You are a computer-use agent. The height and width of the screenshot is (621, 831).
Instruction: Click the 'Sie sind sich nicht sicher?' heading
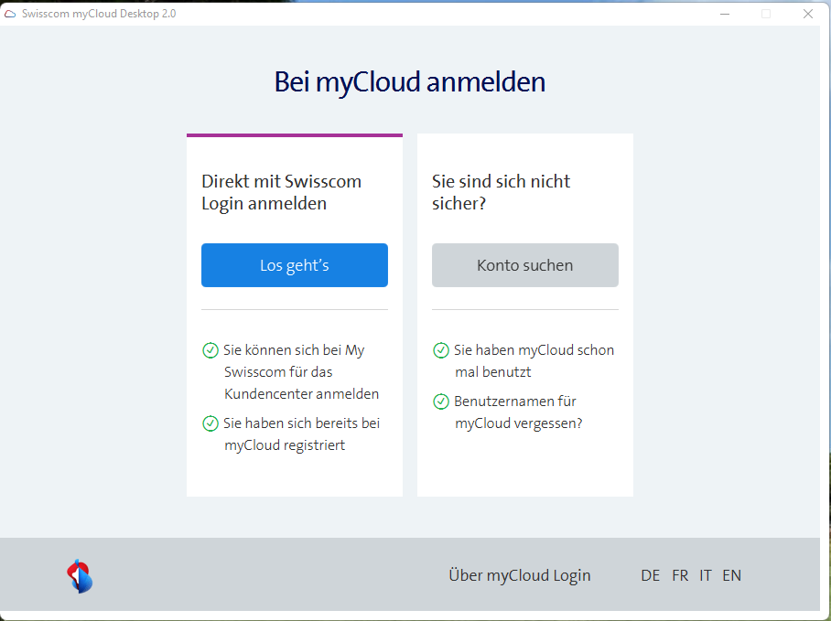[500, 192]
